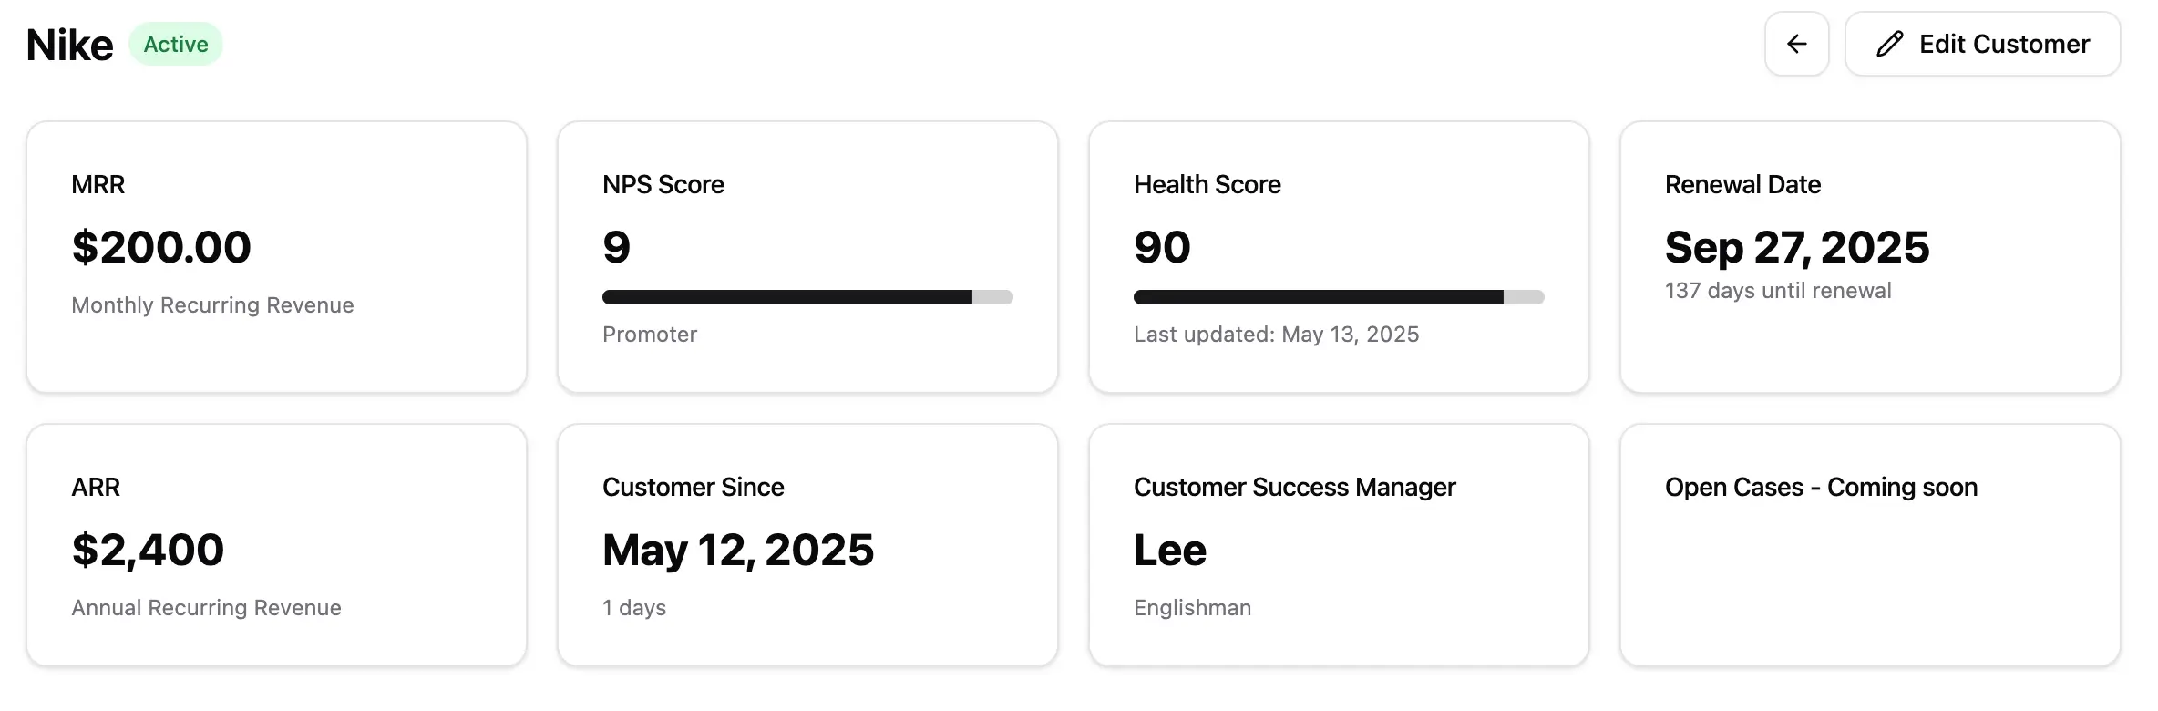This screenshot has height=711, width=2158.
Task: Click the Customer Success Manager name Lee
Action: point(1170,550)
